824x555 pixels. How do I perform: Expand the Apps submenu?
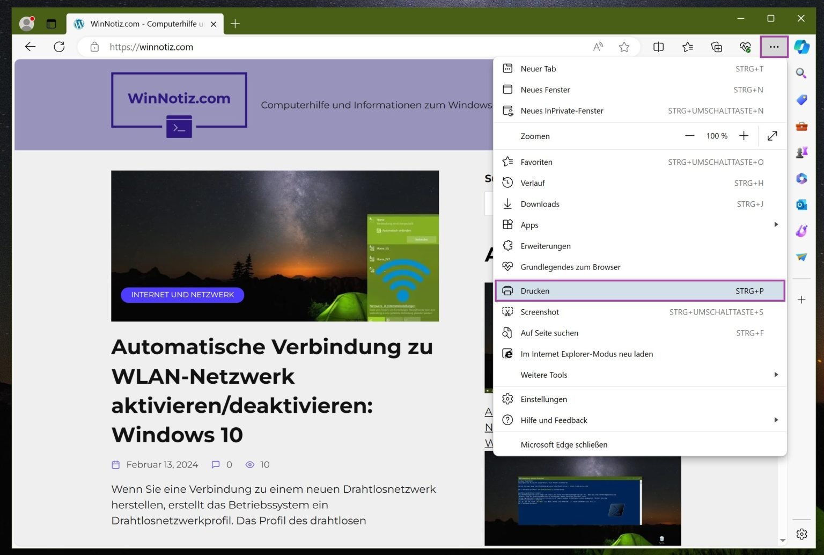[776, 225]
